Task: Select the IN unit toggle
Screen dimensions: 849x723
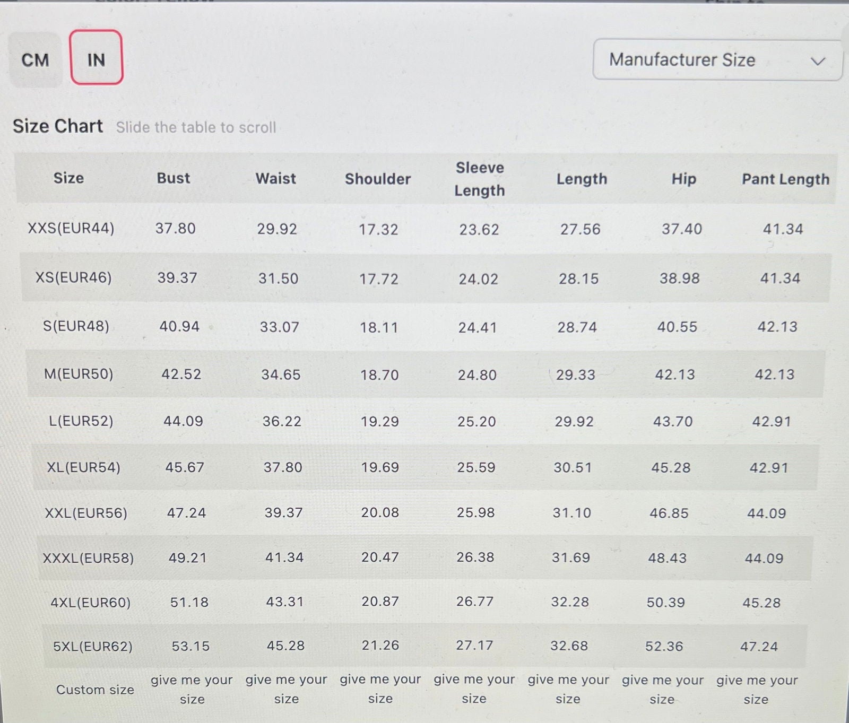Action: point(96,58)
